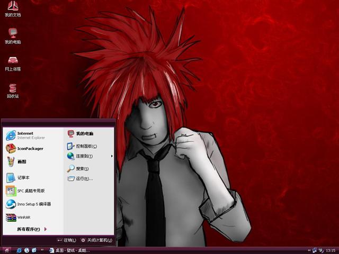Open the 回收站 recycle bin icon
Viewport: 339px width, 254px height.
[13, 90]
